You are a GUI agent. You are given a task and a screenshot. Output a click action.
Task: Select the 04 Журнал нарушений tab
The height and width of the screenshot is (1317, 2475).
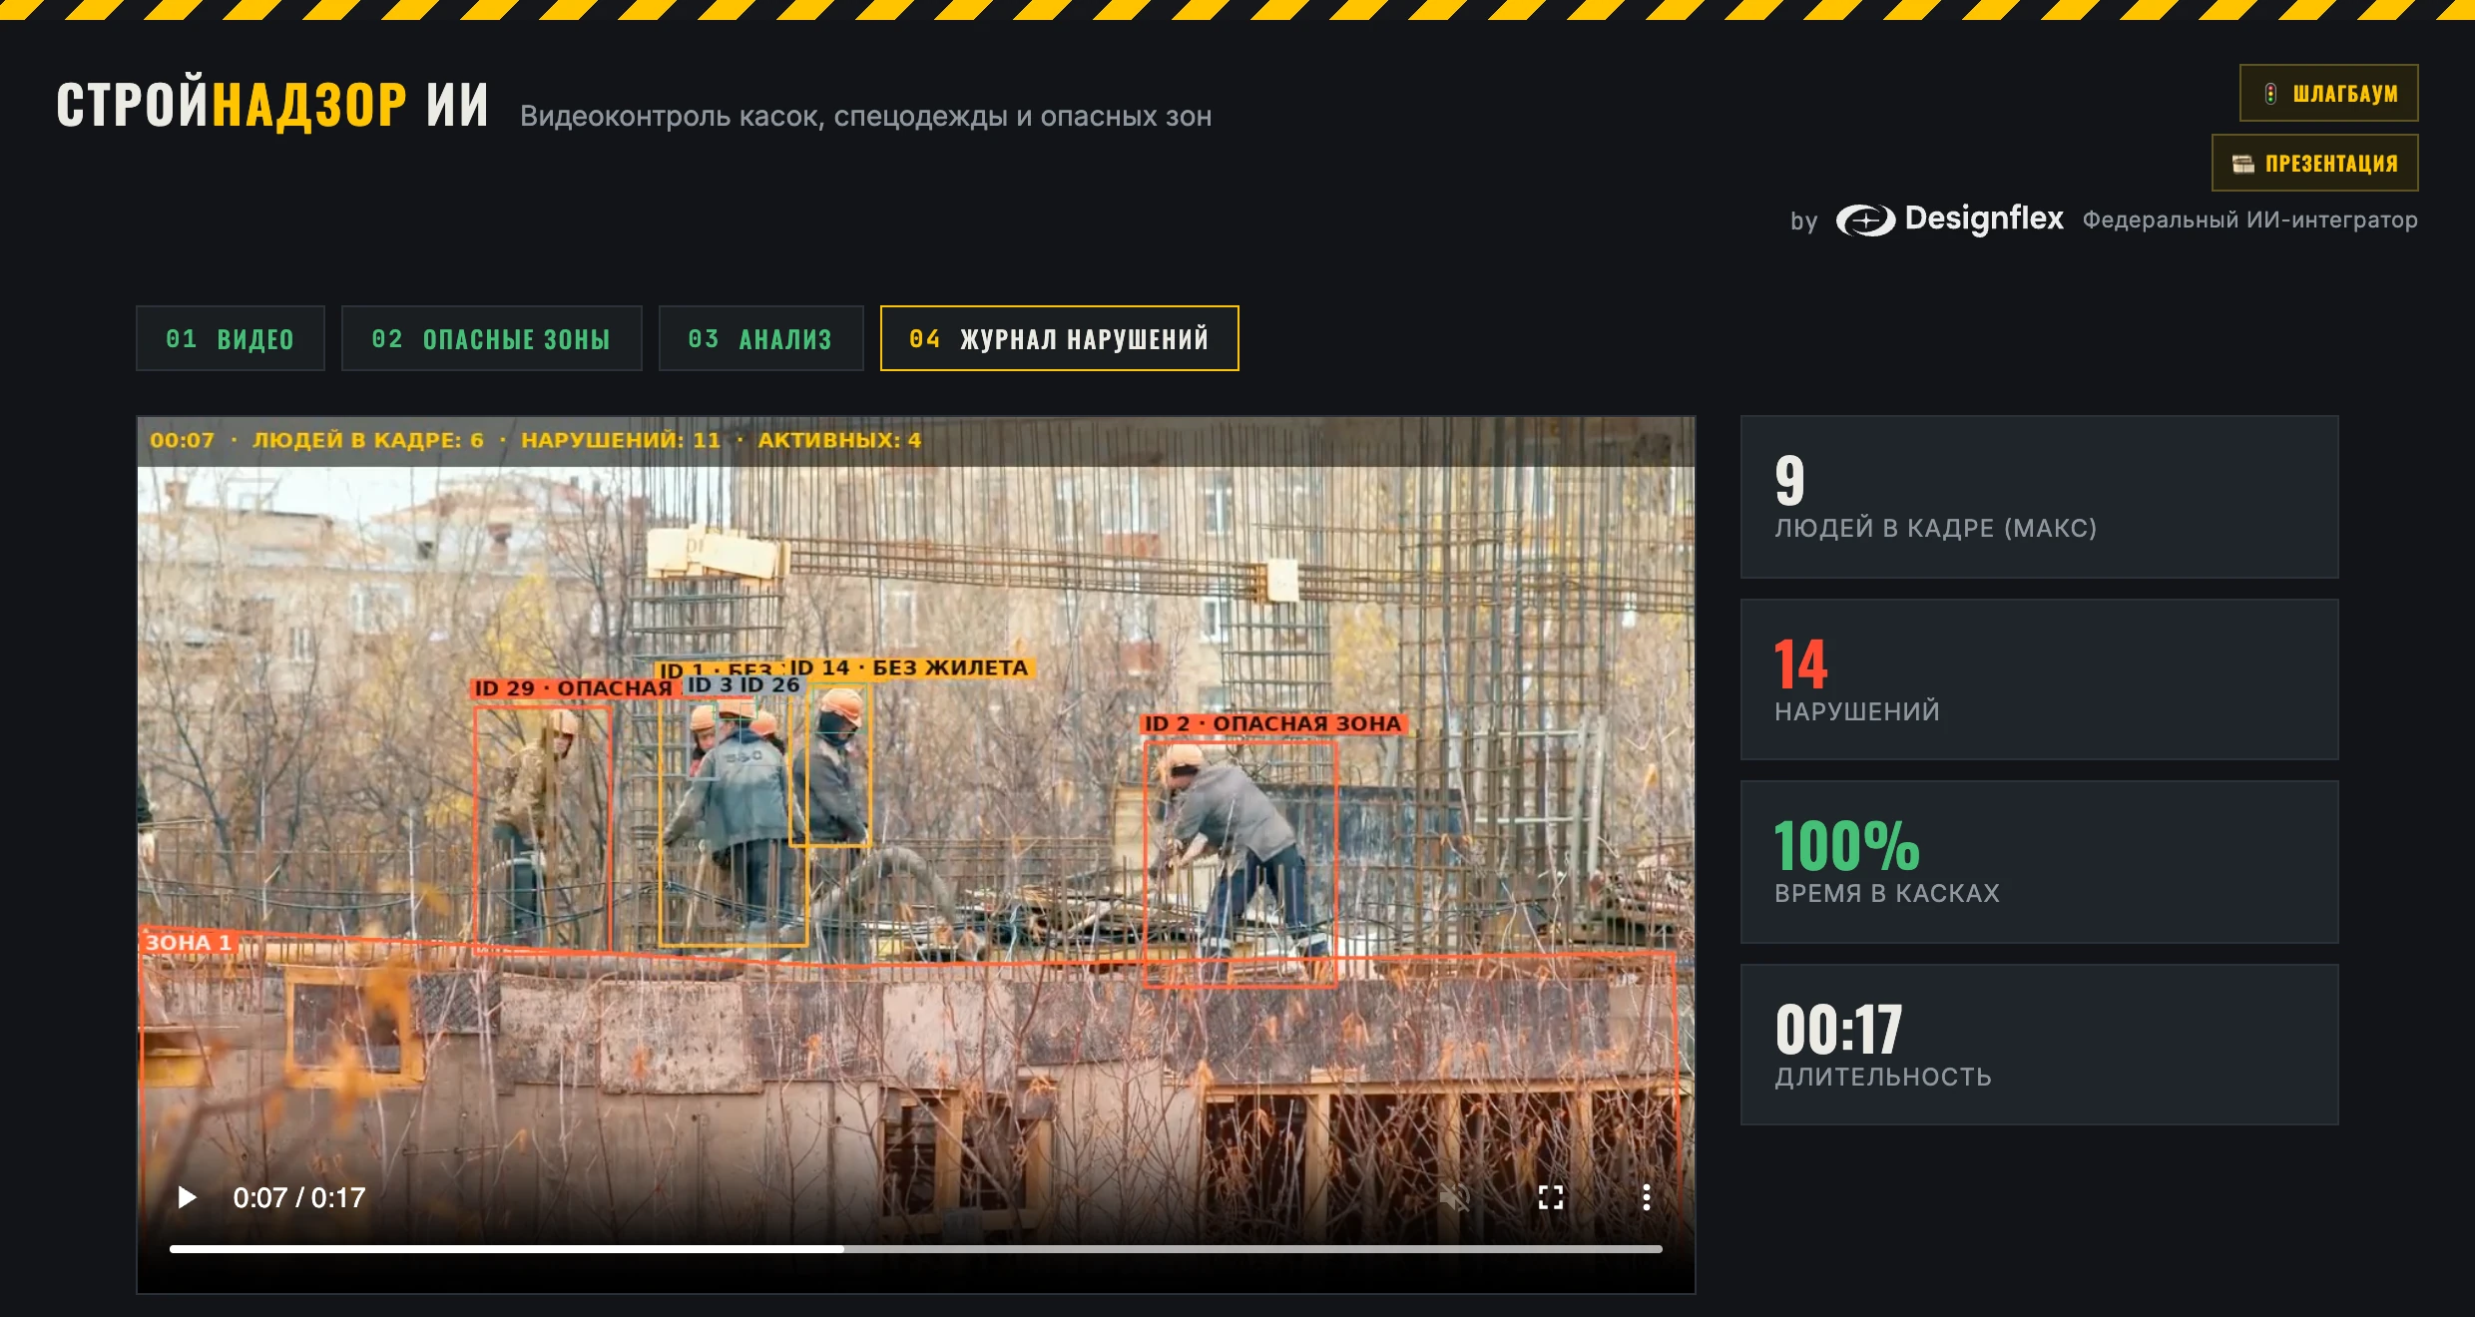tap(1059, 338)
